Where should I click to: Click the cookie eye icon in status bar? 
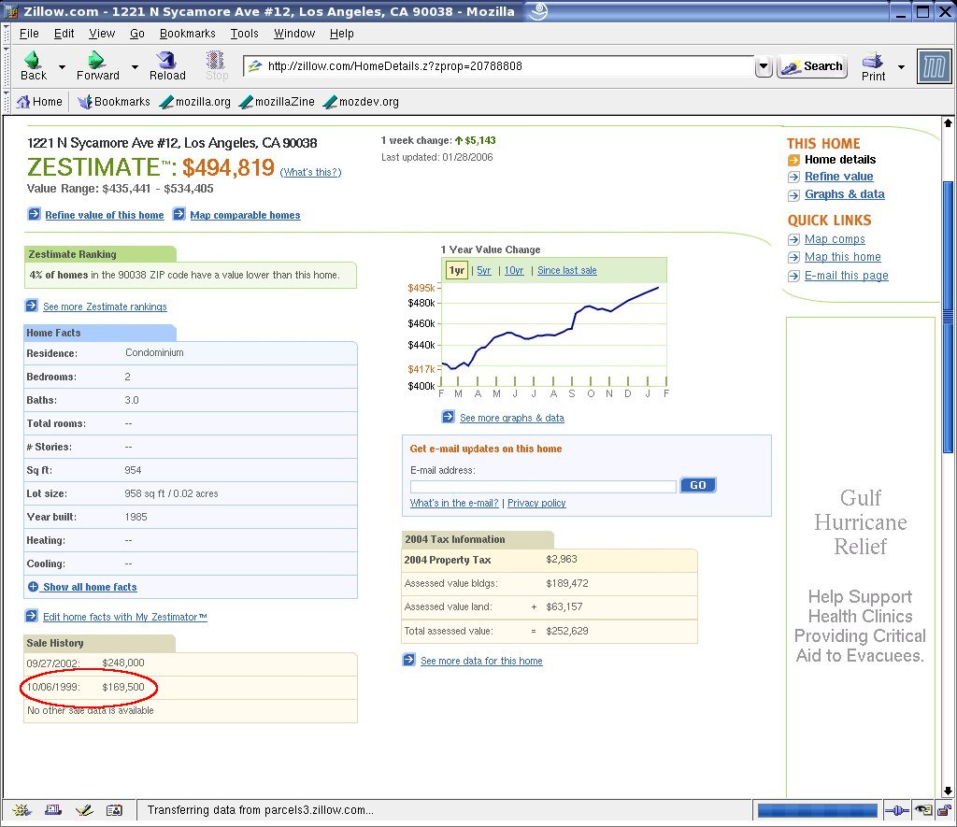[923, 810]
